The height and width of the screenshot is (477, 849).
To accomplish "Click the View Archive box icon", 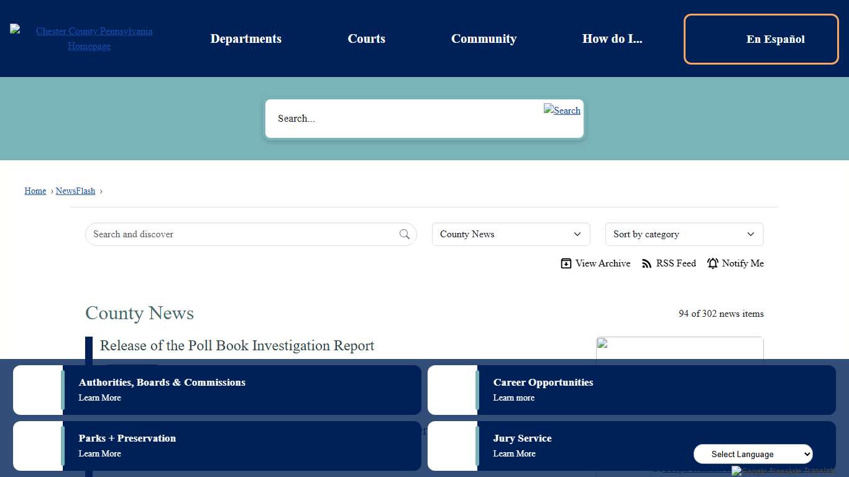I will [566, 263].
